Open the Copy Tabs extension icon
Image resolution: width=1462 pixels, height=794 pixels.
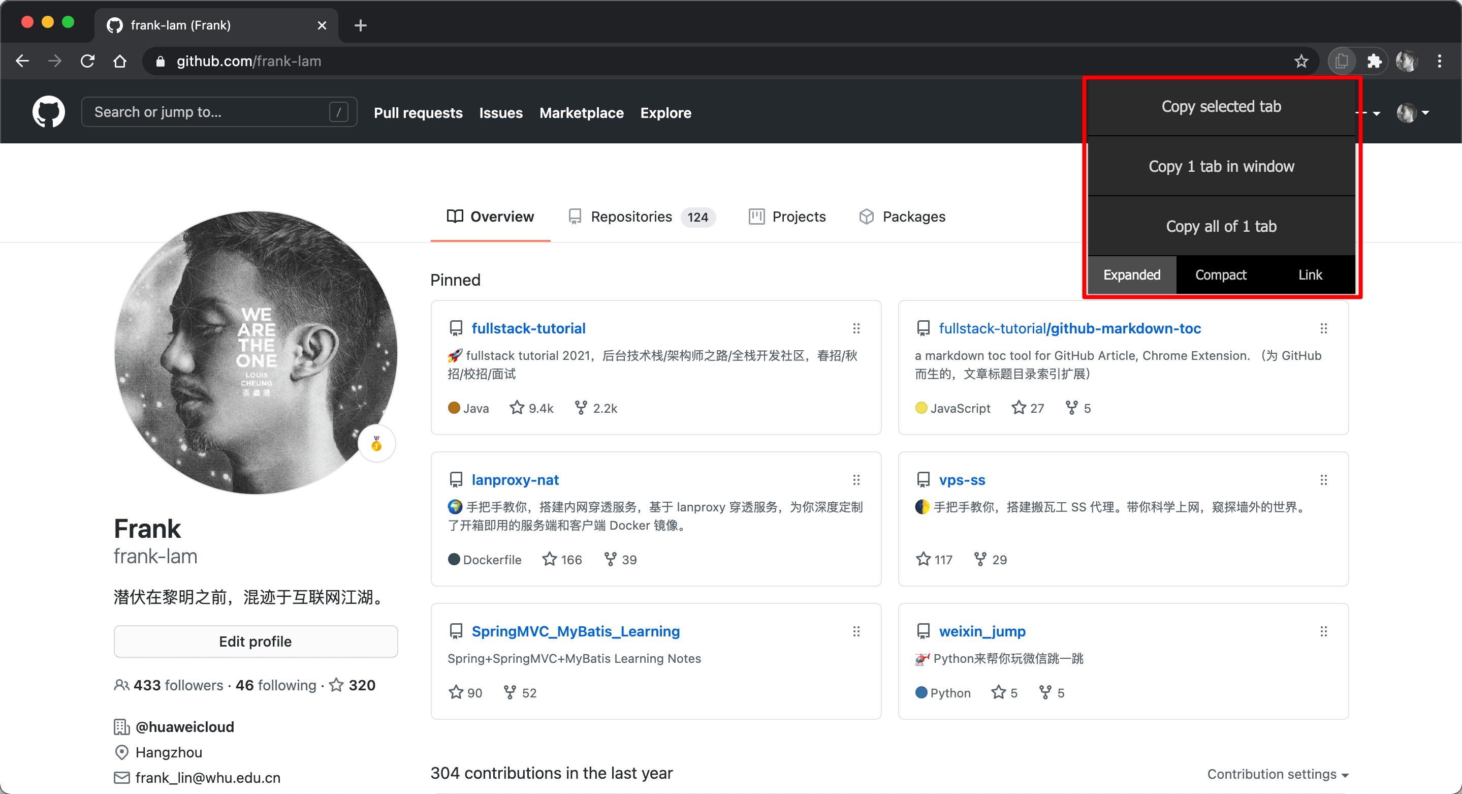click(1342, 61)
